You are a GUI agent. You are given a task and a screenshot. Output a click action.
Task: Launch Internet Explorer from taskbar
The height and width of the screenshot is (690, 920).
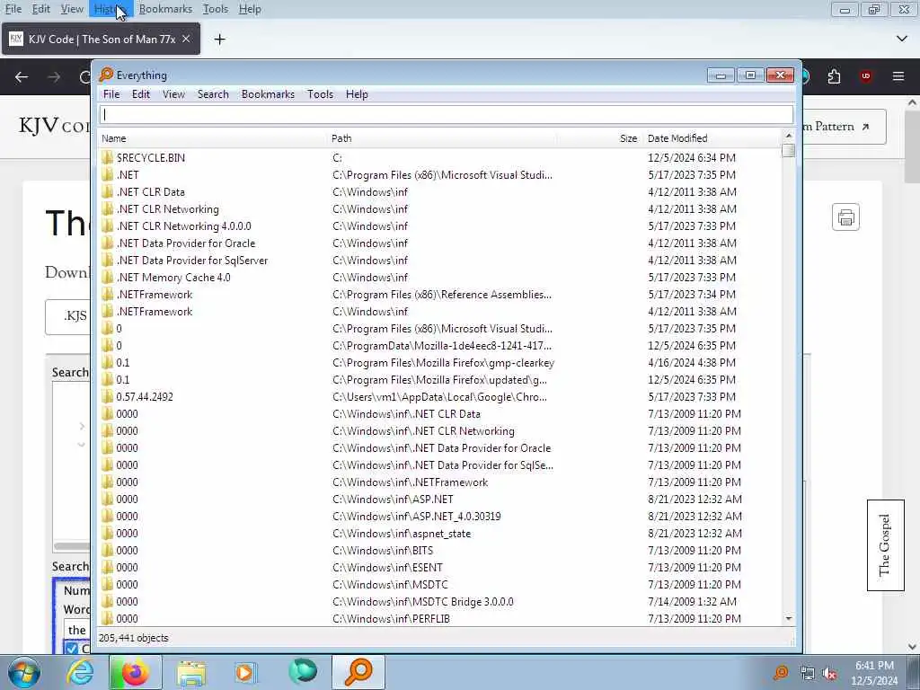tap(80, 672)
